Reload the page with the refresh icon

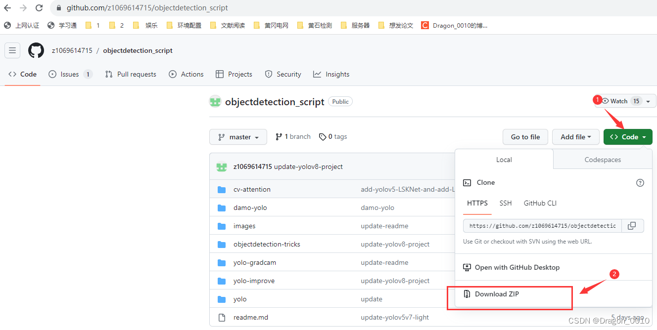point(39,8)
